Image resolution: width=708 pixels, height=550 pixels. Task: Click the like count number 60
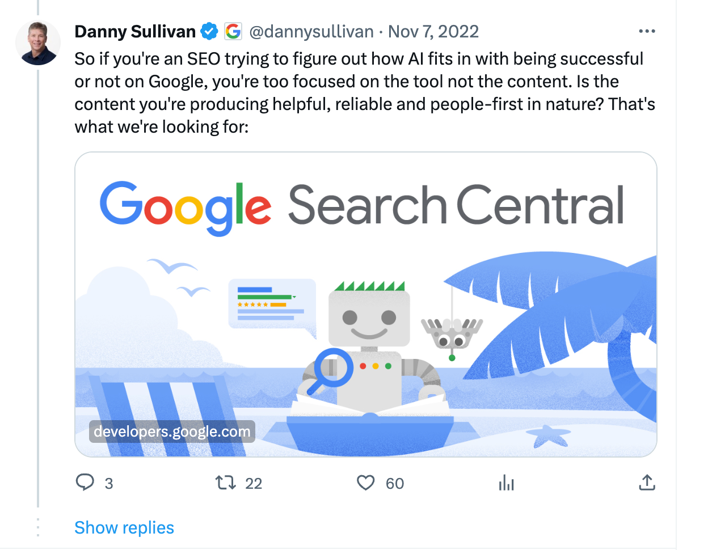click(x=395, y=484)
